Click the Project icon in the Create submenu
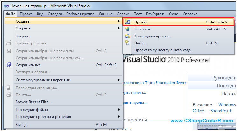 pos(128,22)
